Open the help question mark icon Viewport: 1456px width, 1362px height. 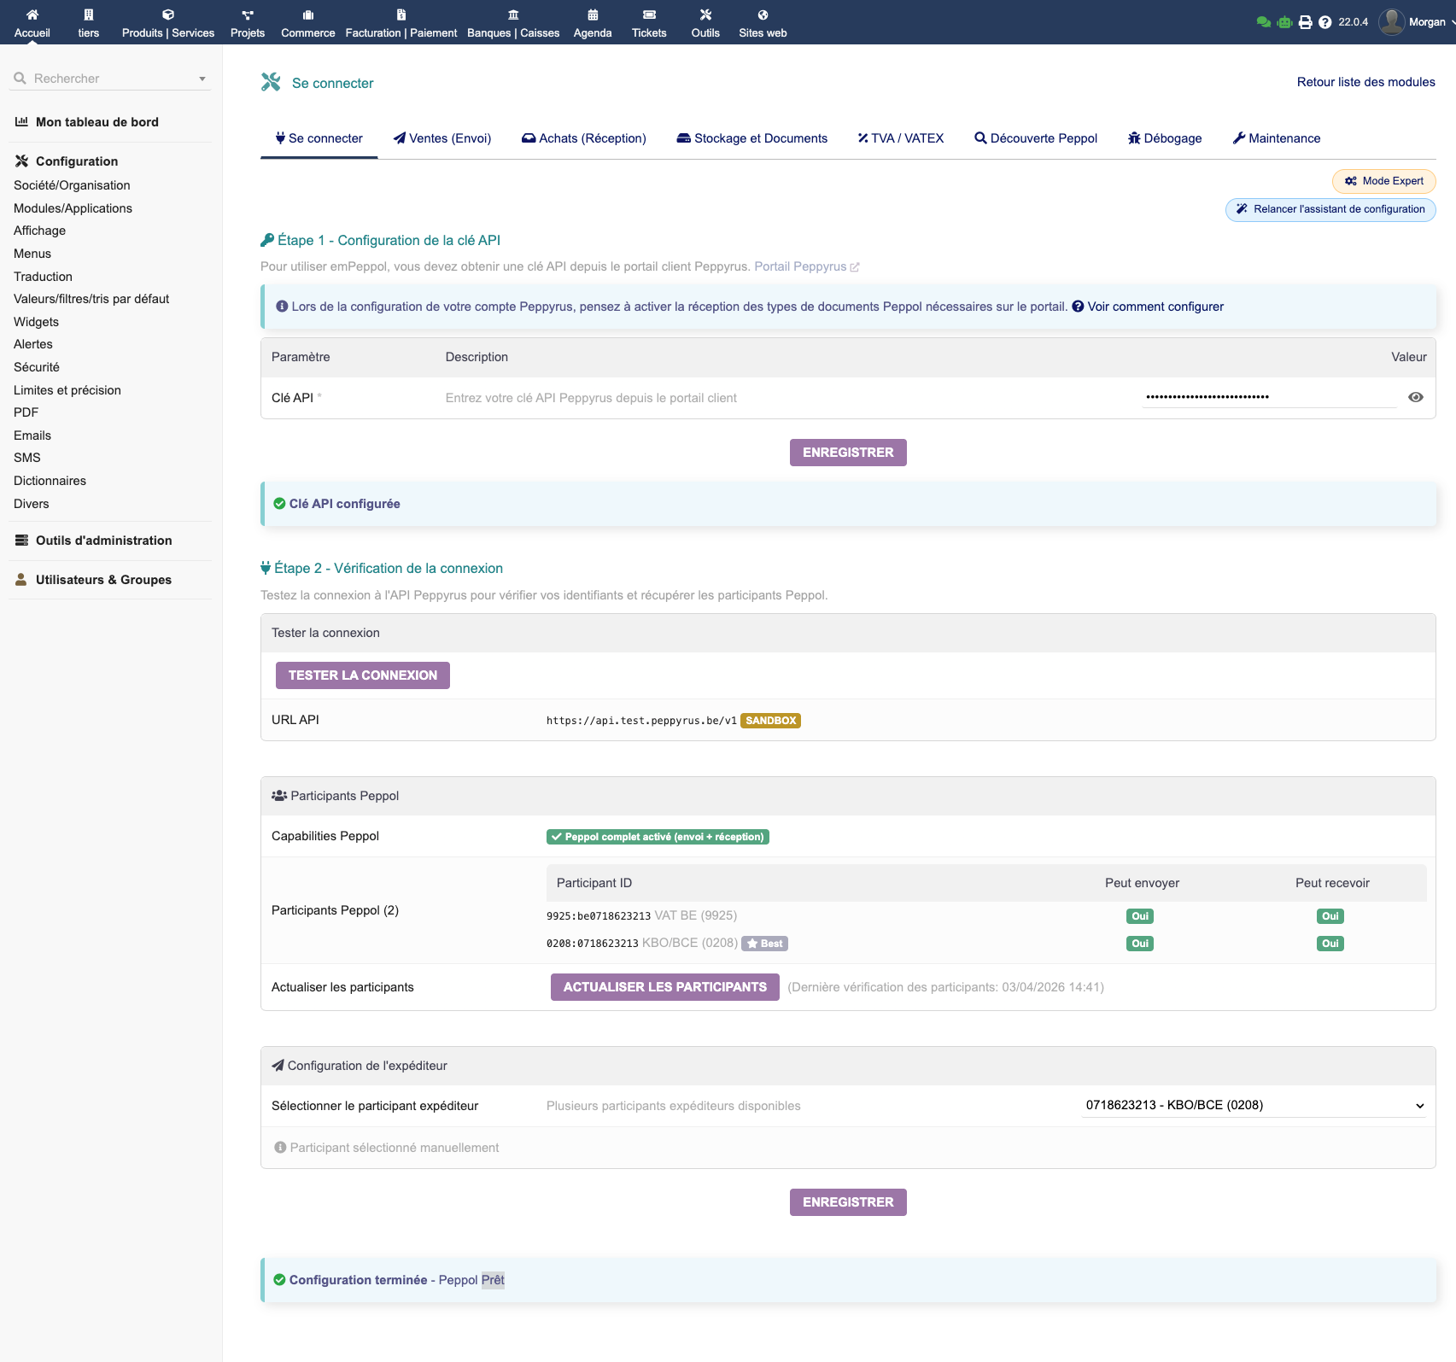coord(1324,22)
